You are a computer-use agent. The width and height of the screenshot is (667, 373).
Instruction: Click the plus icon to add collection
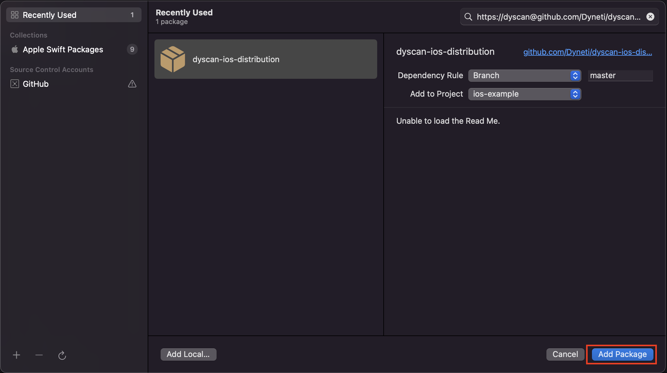[x=17, y=355]
